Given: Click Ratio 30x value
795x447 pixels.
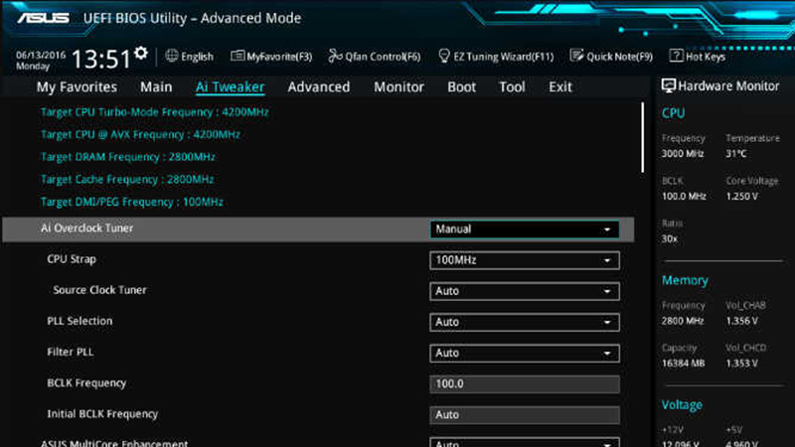Looking at the screenshot, I should [x=669, y=238].
